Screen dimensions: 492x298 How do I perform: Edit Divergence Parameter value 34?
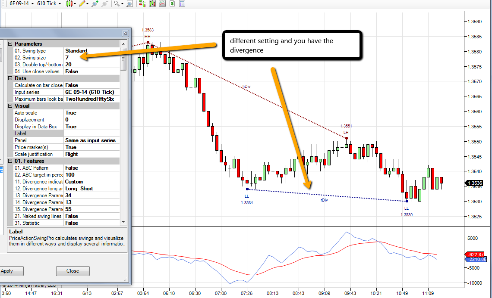pyautogui.click(x=92, y=196)
